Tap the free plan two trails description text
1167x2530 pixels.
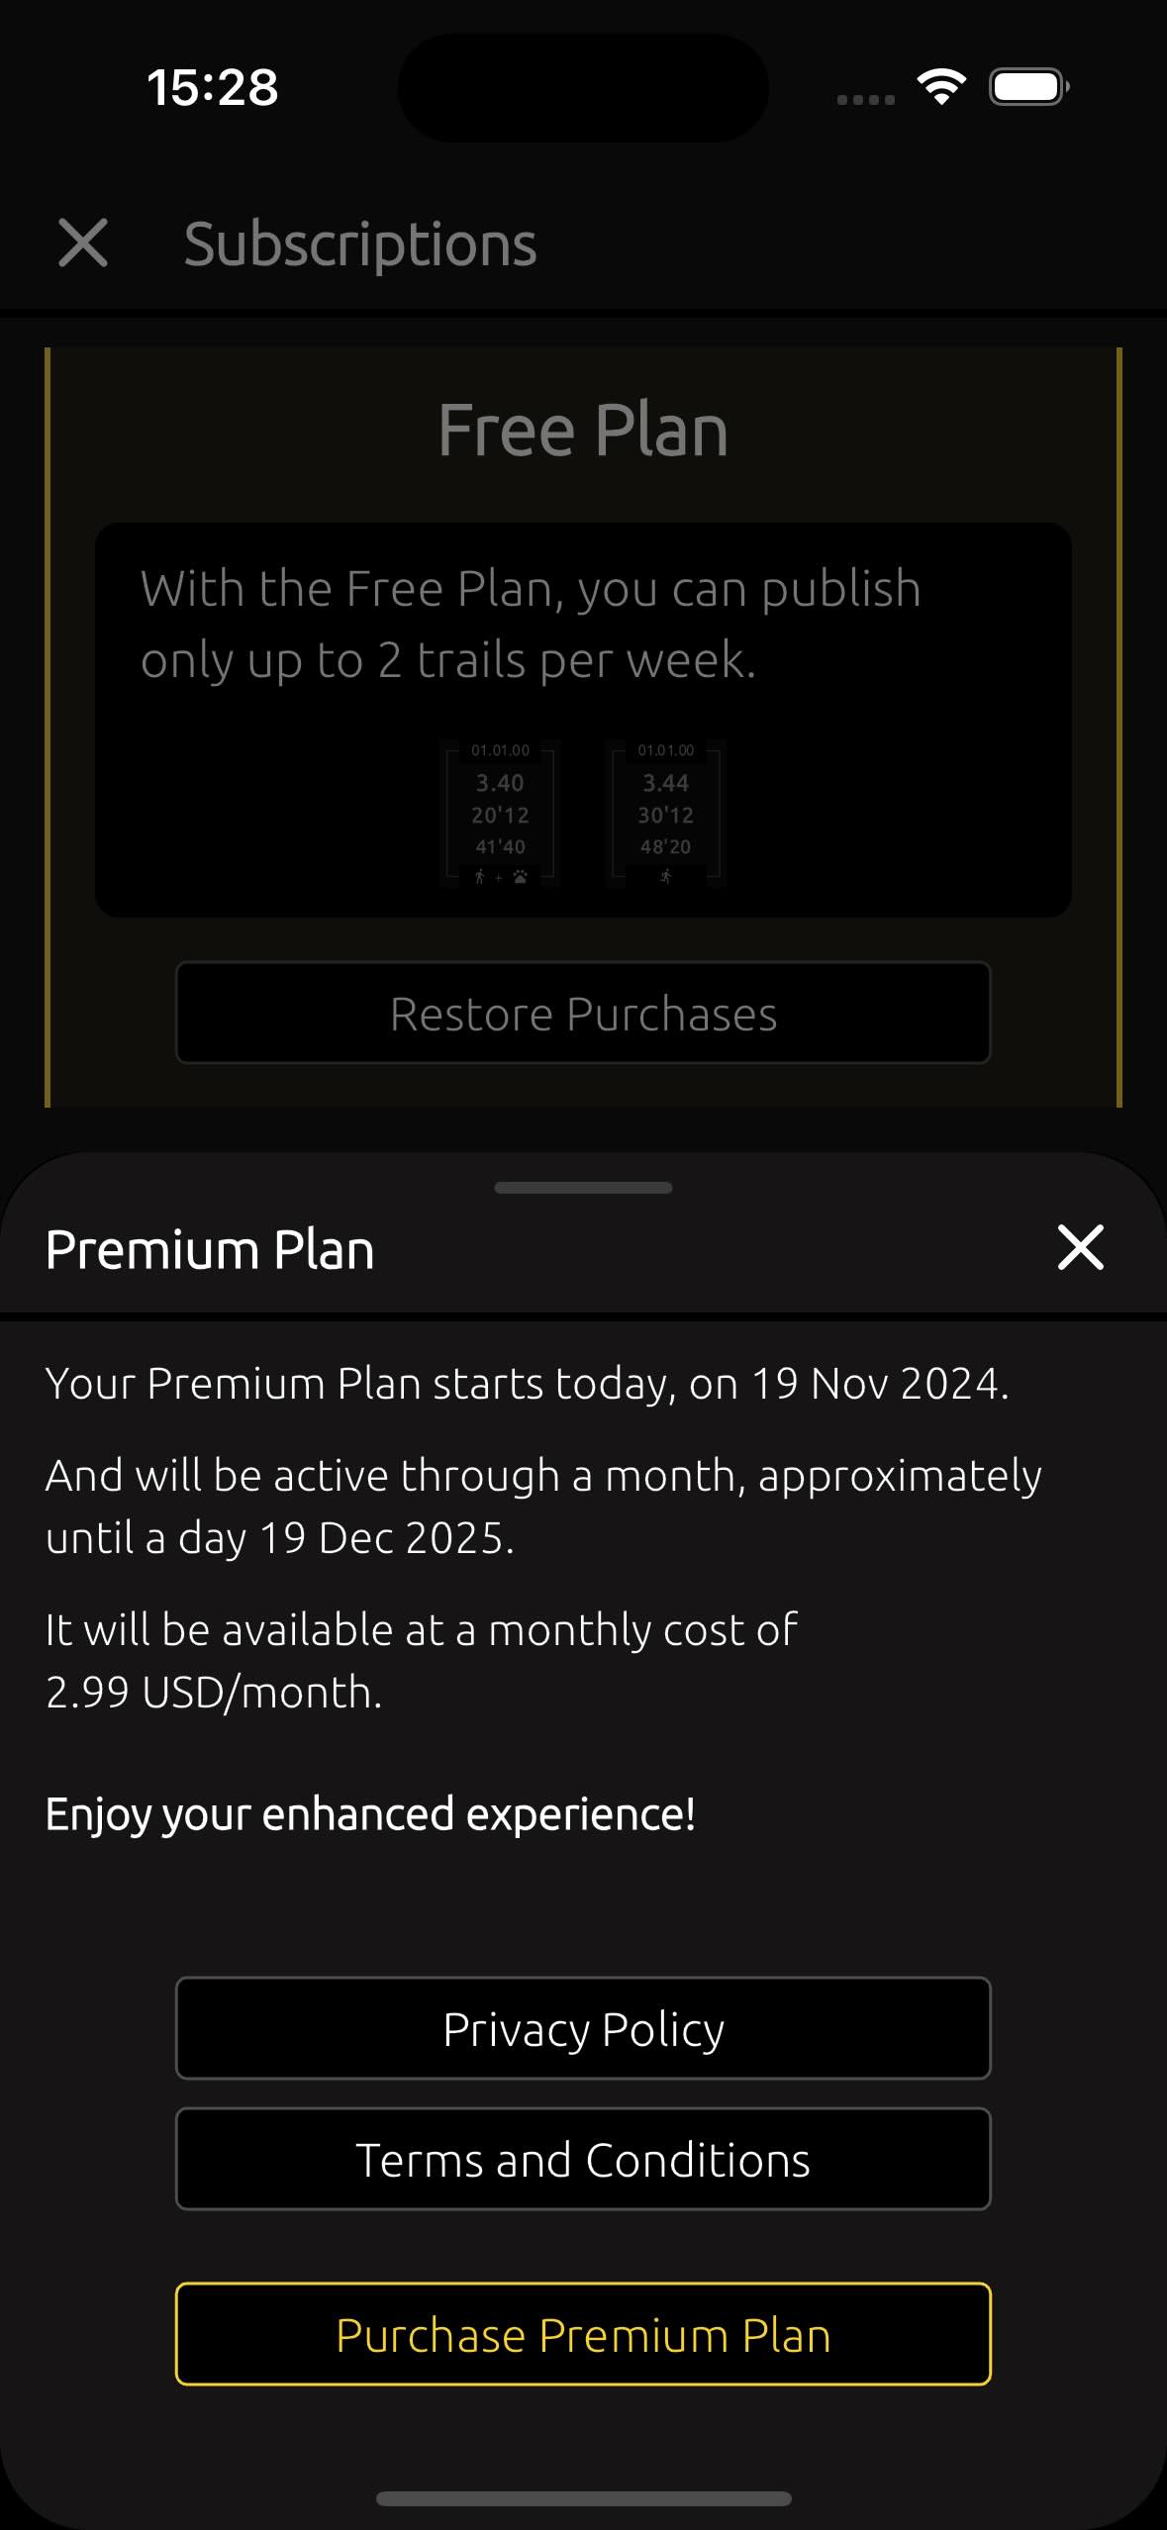click(531, 624)
